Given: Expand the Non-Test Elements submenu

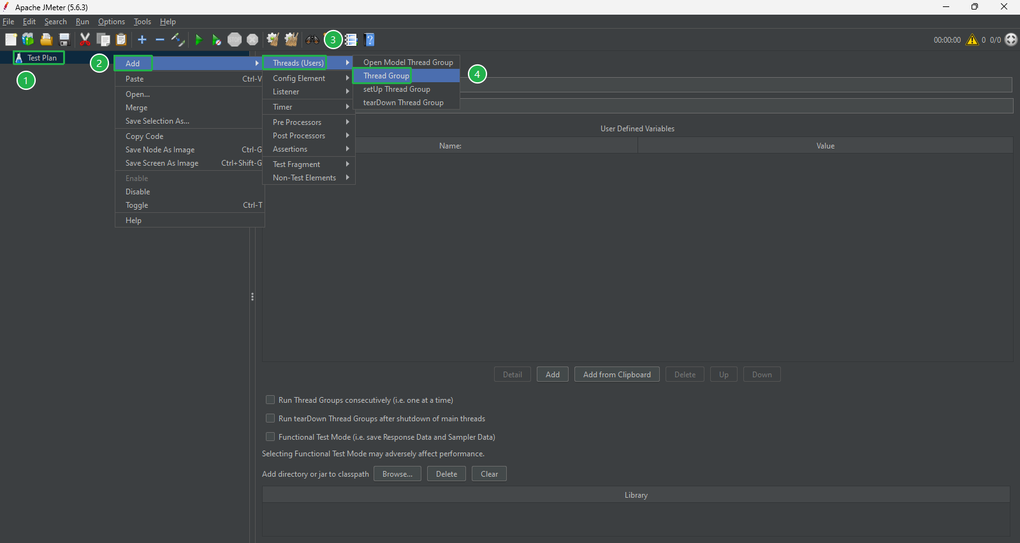Looking at the screenshot, I should [309, 177].
